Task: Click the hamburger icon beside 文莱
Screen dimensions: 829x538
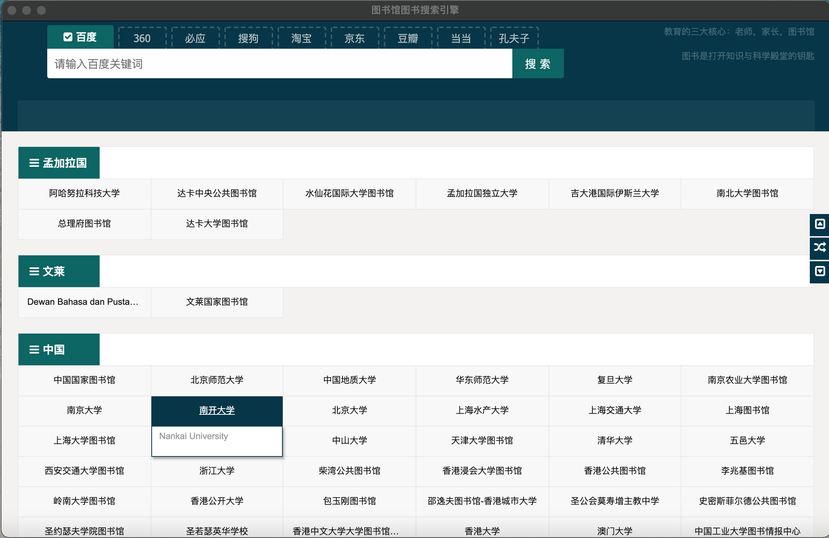Action: point(34,272)
